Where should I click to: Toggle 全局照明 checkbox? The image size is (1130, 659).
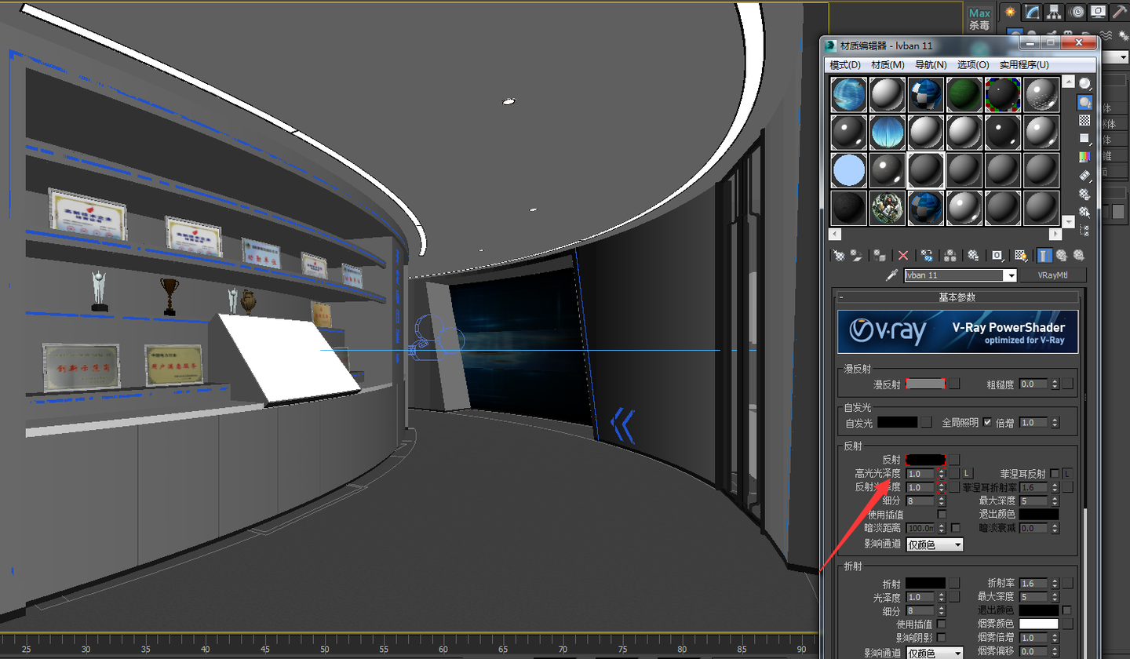coord(987,422)
